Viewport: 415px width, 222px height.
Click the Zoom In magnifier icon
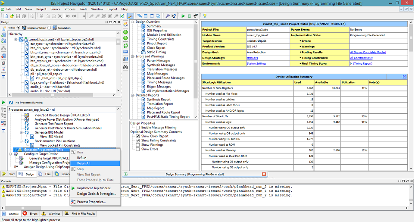(91, 16)
